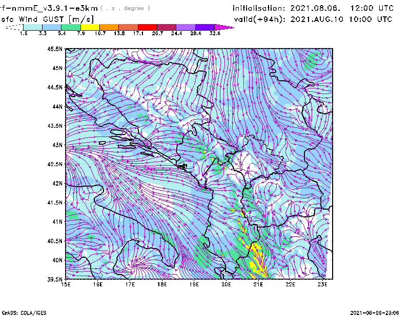Click the longitude label '23E'
Image resolution: width=410 pixels, height=316 pixels.
(322, 284)
